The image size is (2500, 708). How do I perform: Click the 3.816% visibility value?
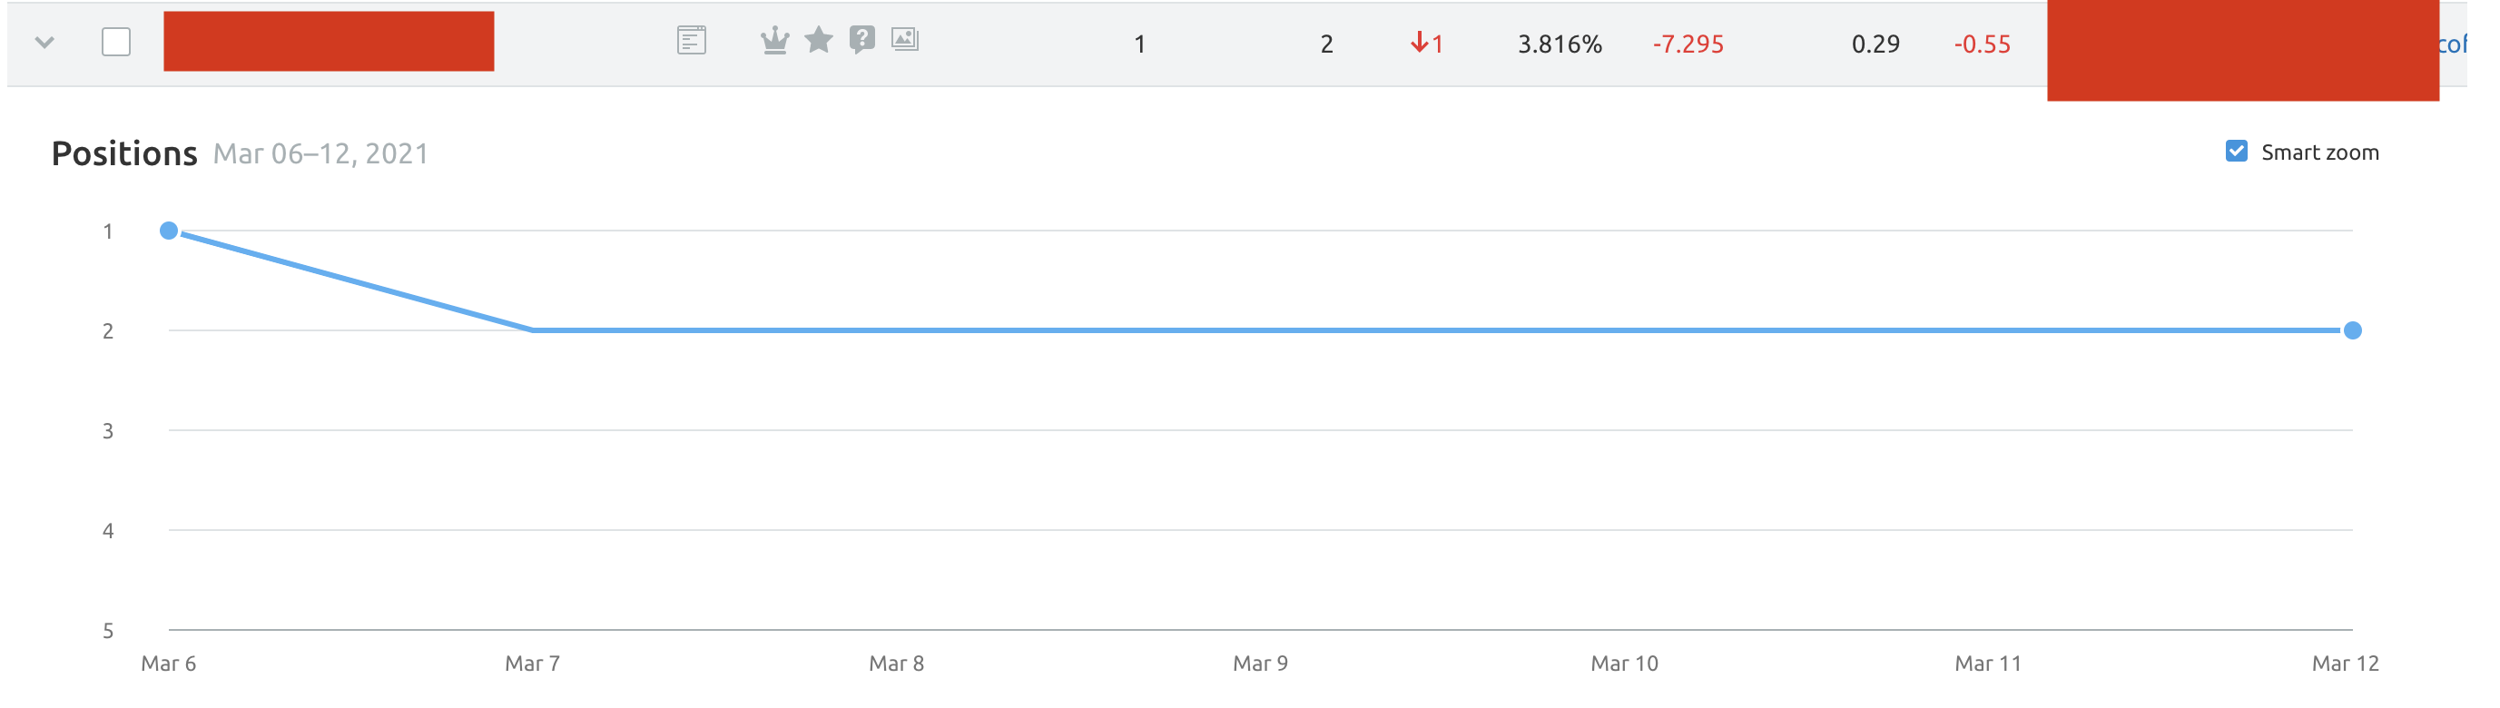[1560, 44]
